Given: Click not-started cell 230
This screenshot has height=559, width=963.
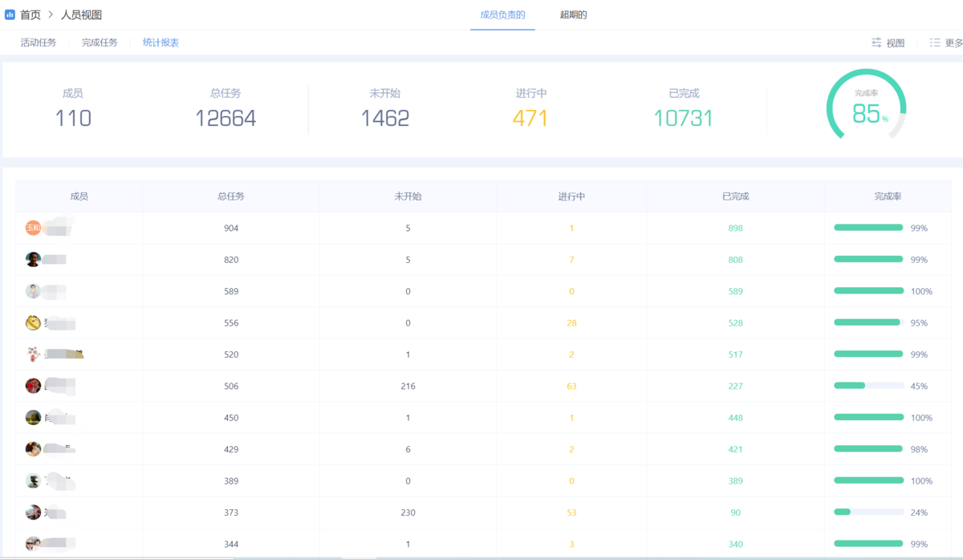Looking at the screenshot, I should point(408,512).
